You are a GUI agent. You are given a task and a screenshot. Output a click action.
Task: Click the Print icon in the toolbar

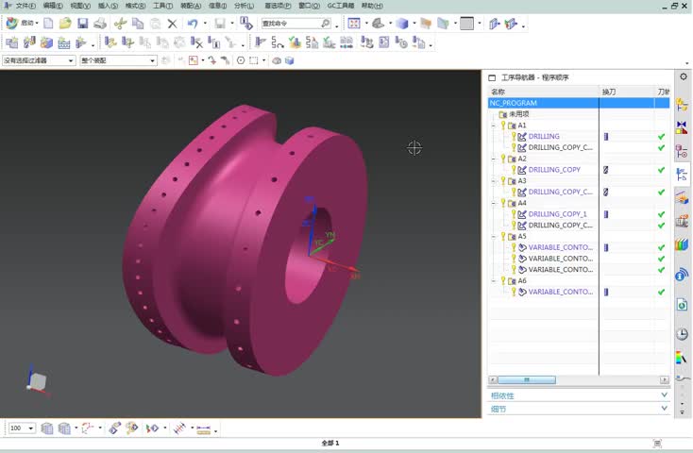pyautogui.click(x=100, y=24)
